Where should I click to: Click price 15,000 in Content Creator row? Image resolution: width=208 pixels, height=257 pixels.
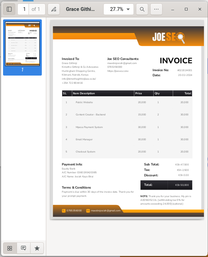point(142,115)
